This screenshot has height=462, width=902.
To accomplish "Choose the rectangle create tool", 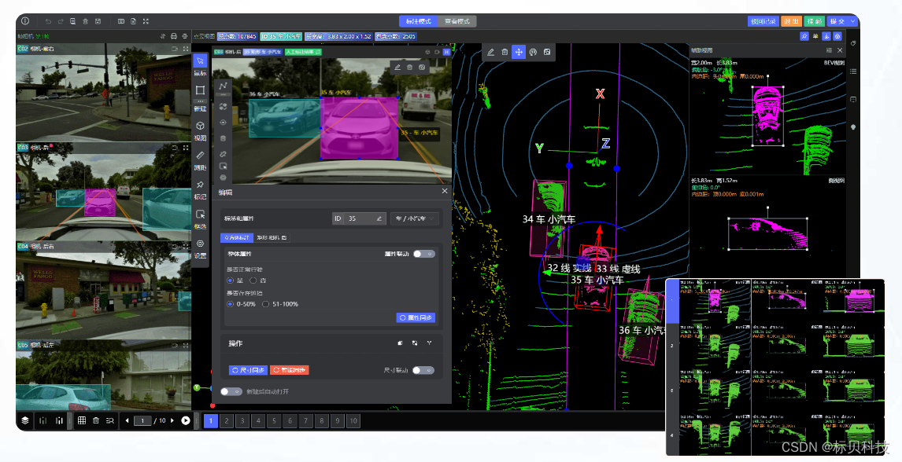I will tap(200, 90).
